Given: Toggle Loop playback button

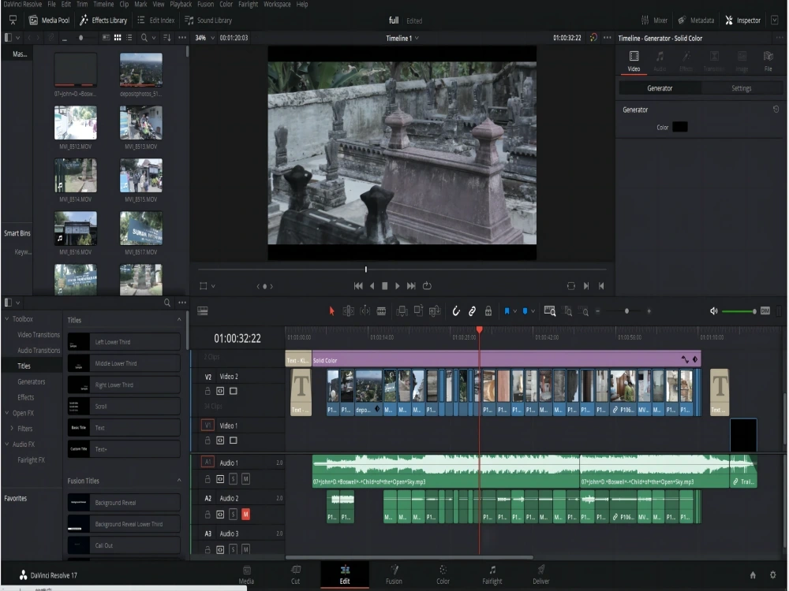Looking at the screenshot, I should coord(427,286).
